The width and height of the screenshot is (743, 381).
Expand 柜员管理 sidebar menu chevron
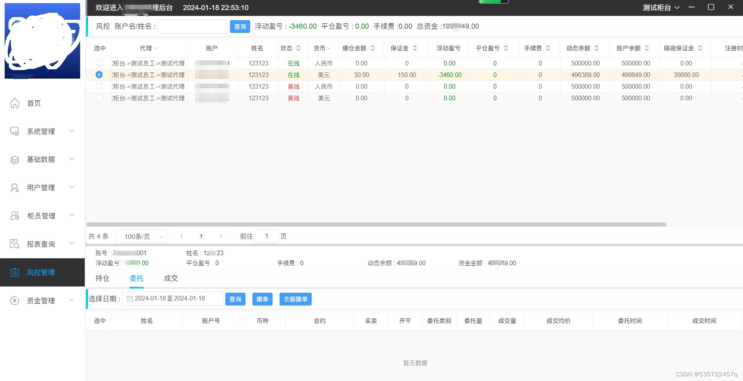(x=72, y=215)
